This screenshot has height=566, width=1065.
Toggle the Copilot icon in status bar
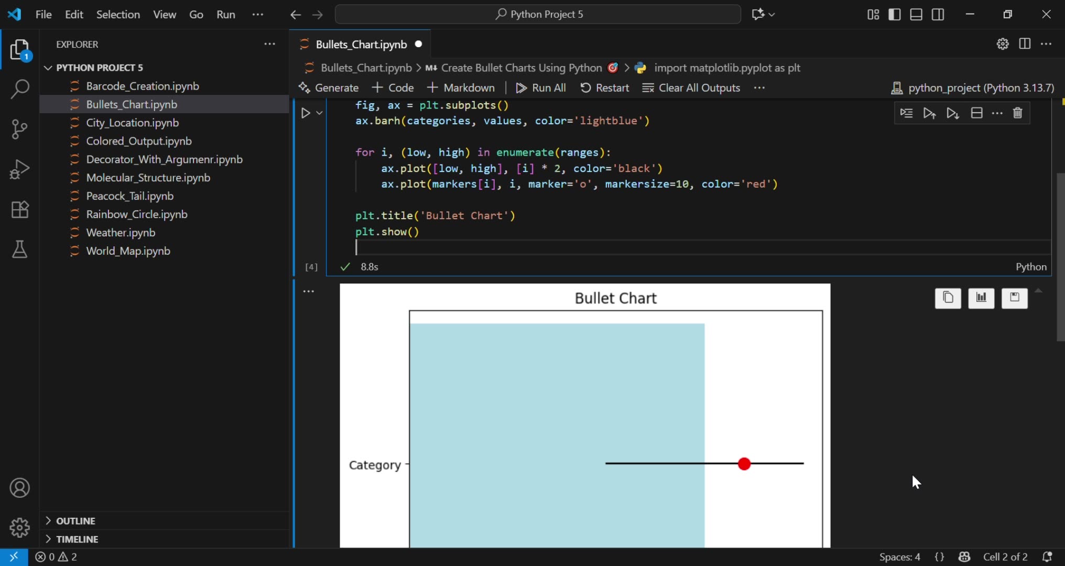(x=965, y=557)
